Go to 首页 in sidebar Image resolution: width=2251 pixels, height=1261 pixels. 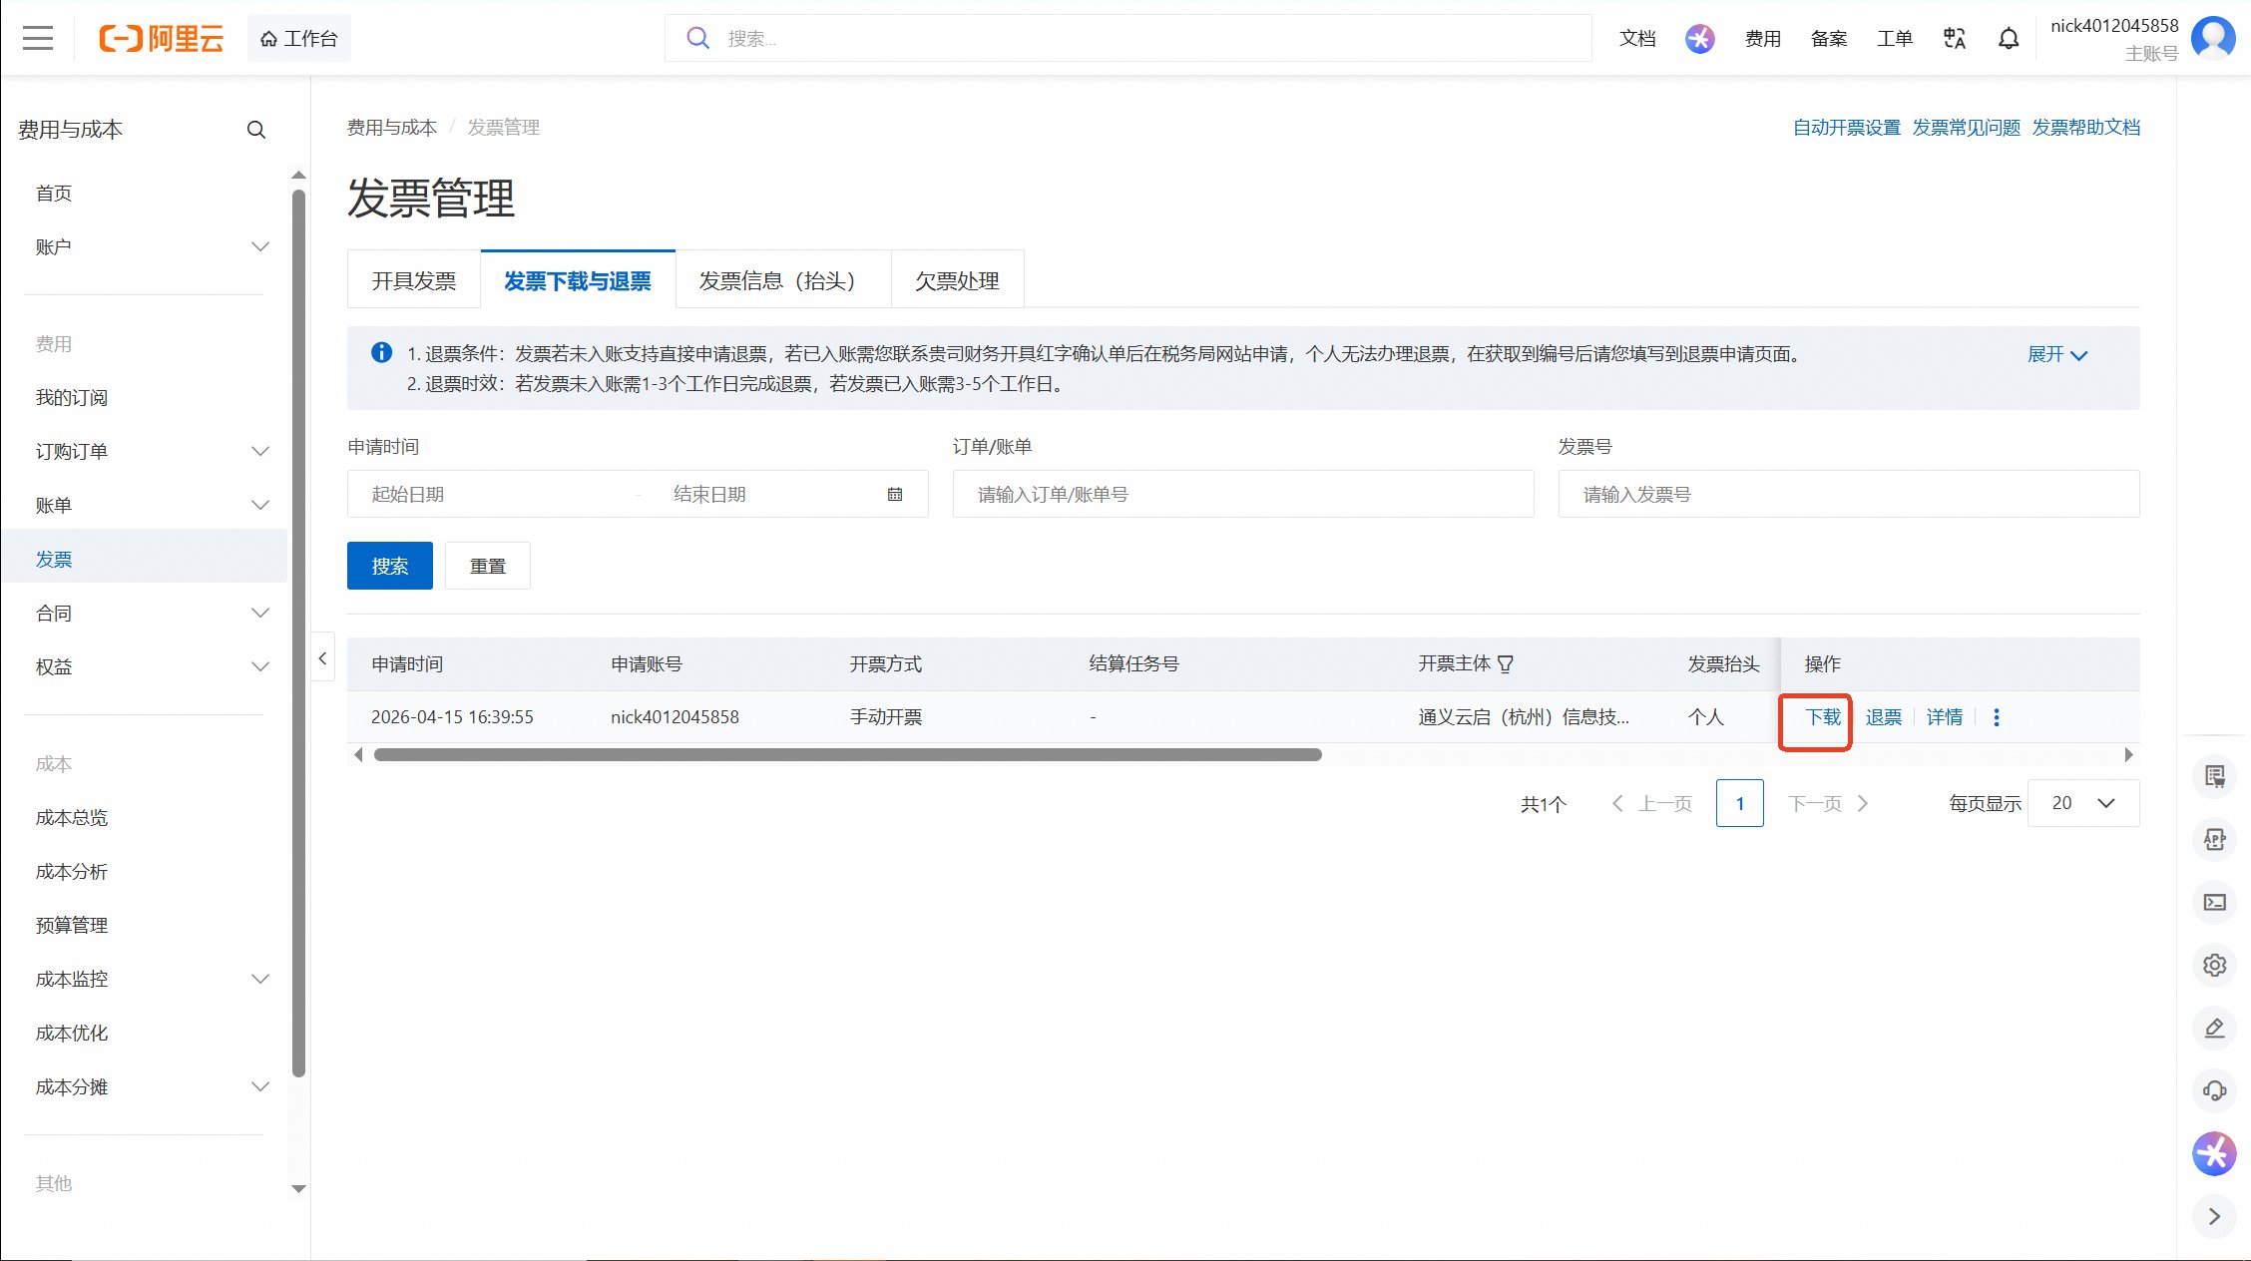pos(54,194)
